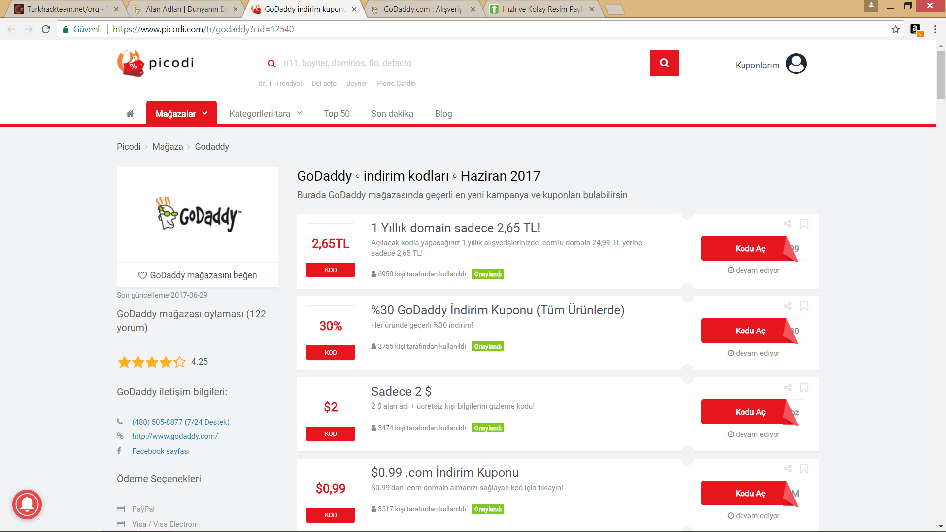This screenshot has height=532, width=946.
Task: Close the Hızlı ve Kolay Resim tab
Action: 592,9
